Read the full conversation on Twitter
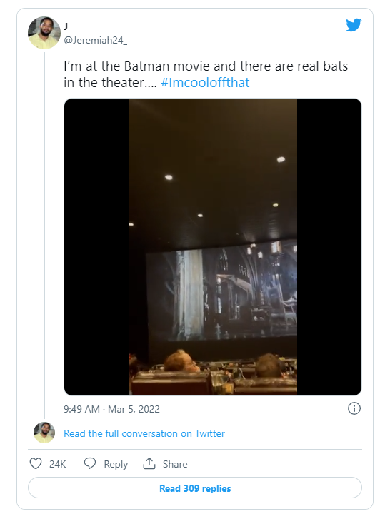 pyautogui.click(x=144, y=433)
